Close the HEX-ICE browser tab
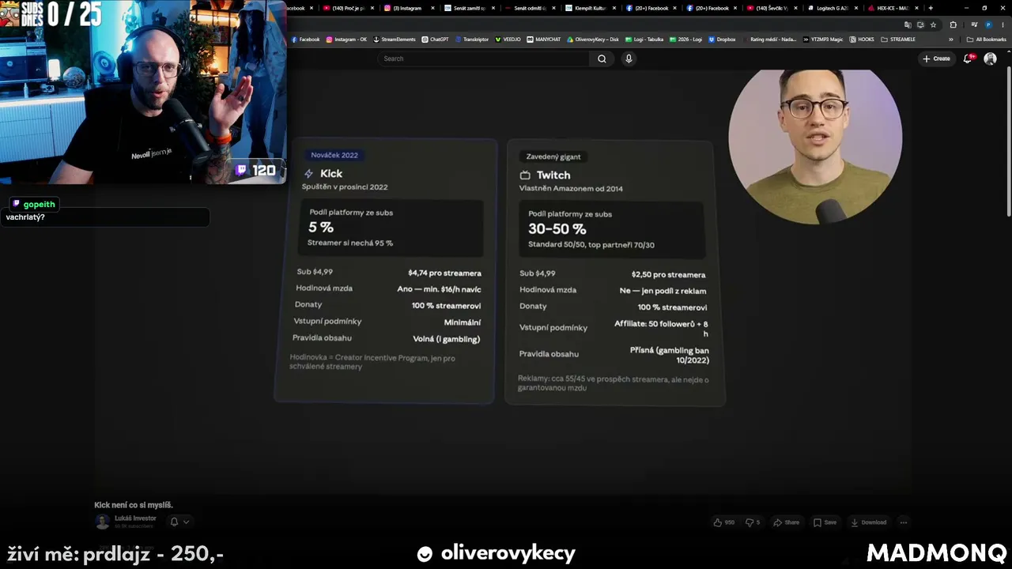The image size is (1012, 569). 917,8
